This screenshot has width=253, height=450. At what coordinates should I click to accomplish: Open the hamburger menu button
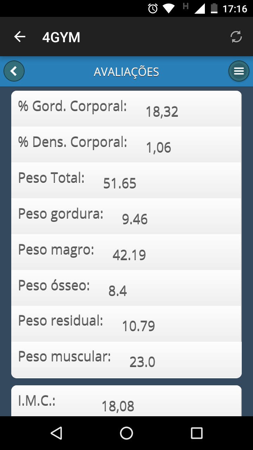click(239, 71)
